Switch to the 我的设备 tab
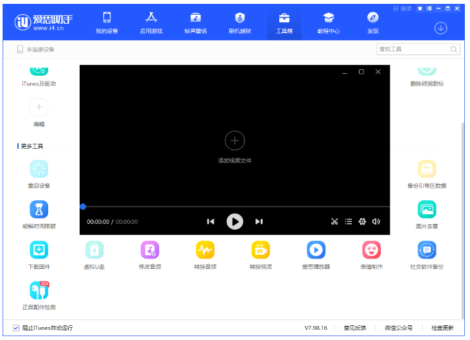 (107, 23)
